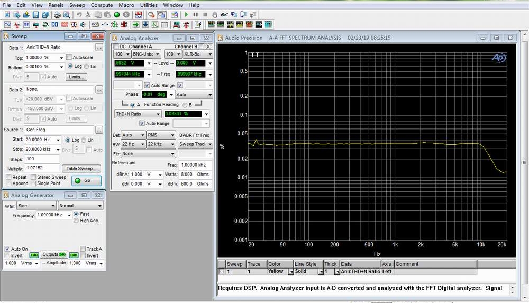Open Channel A BNC-Unbal input dropdown
This screenshot has width=529, height=303.
(x=147, y=54)
